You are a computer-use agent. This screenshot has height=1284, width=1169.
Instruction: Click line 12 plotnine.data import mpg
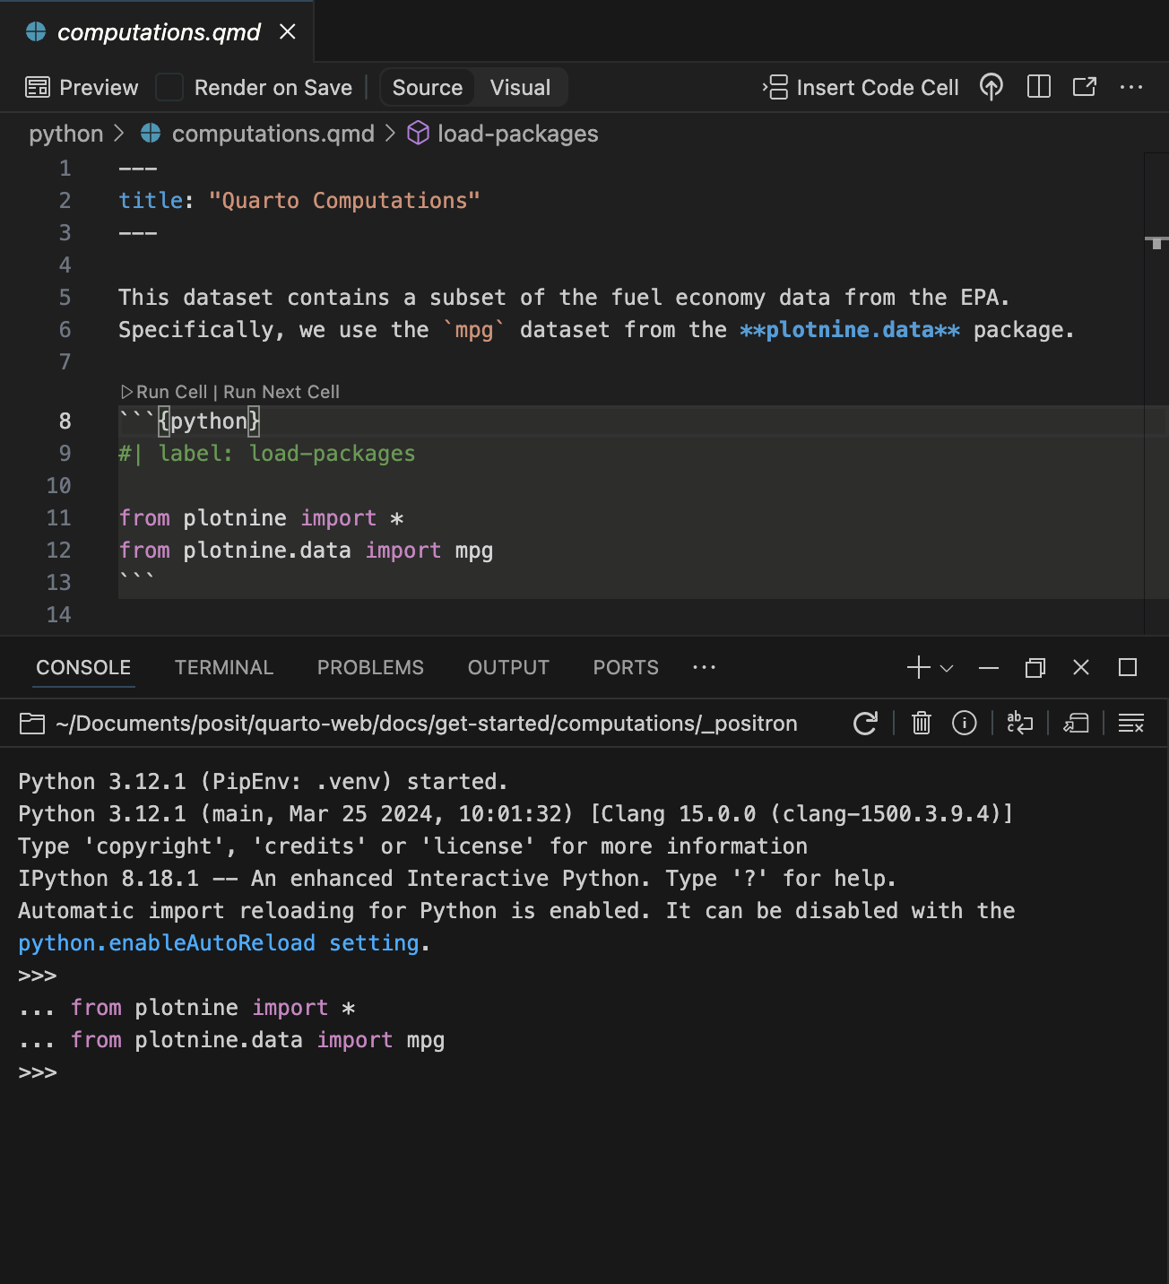point(306,550)
